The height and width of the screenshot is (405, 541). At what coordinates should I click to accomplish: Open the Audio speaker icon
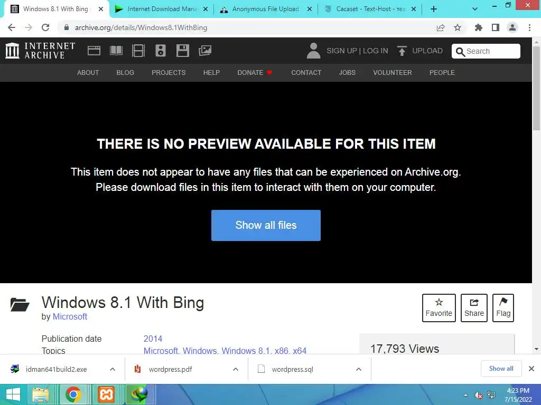[161, 51]
